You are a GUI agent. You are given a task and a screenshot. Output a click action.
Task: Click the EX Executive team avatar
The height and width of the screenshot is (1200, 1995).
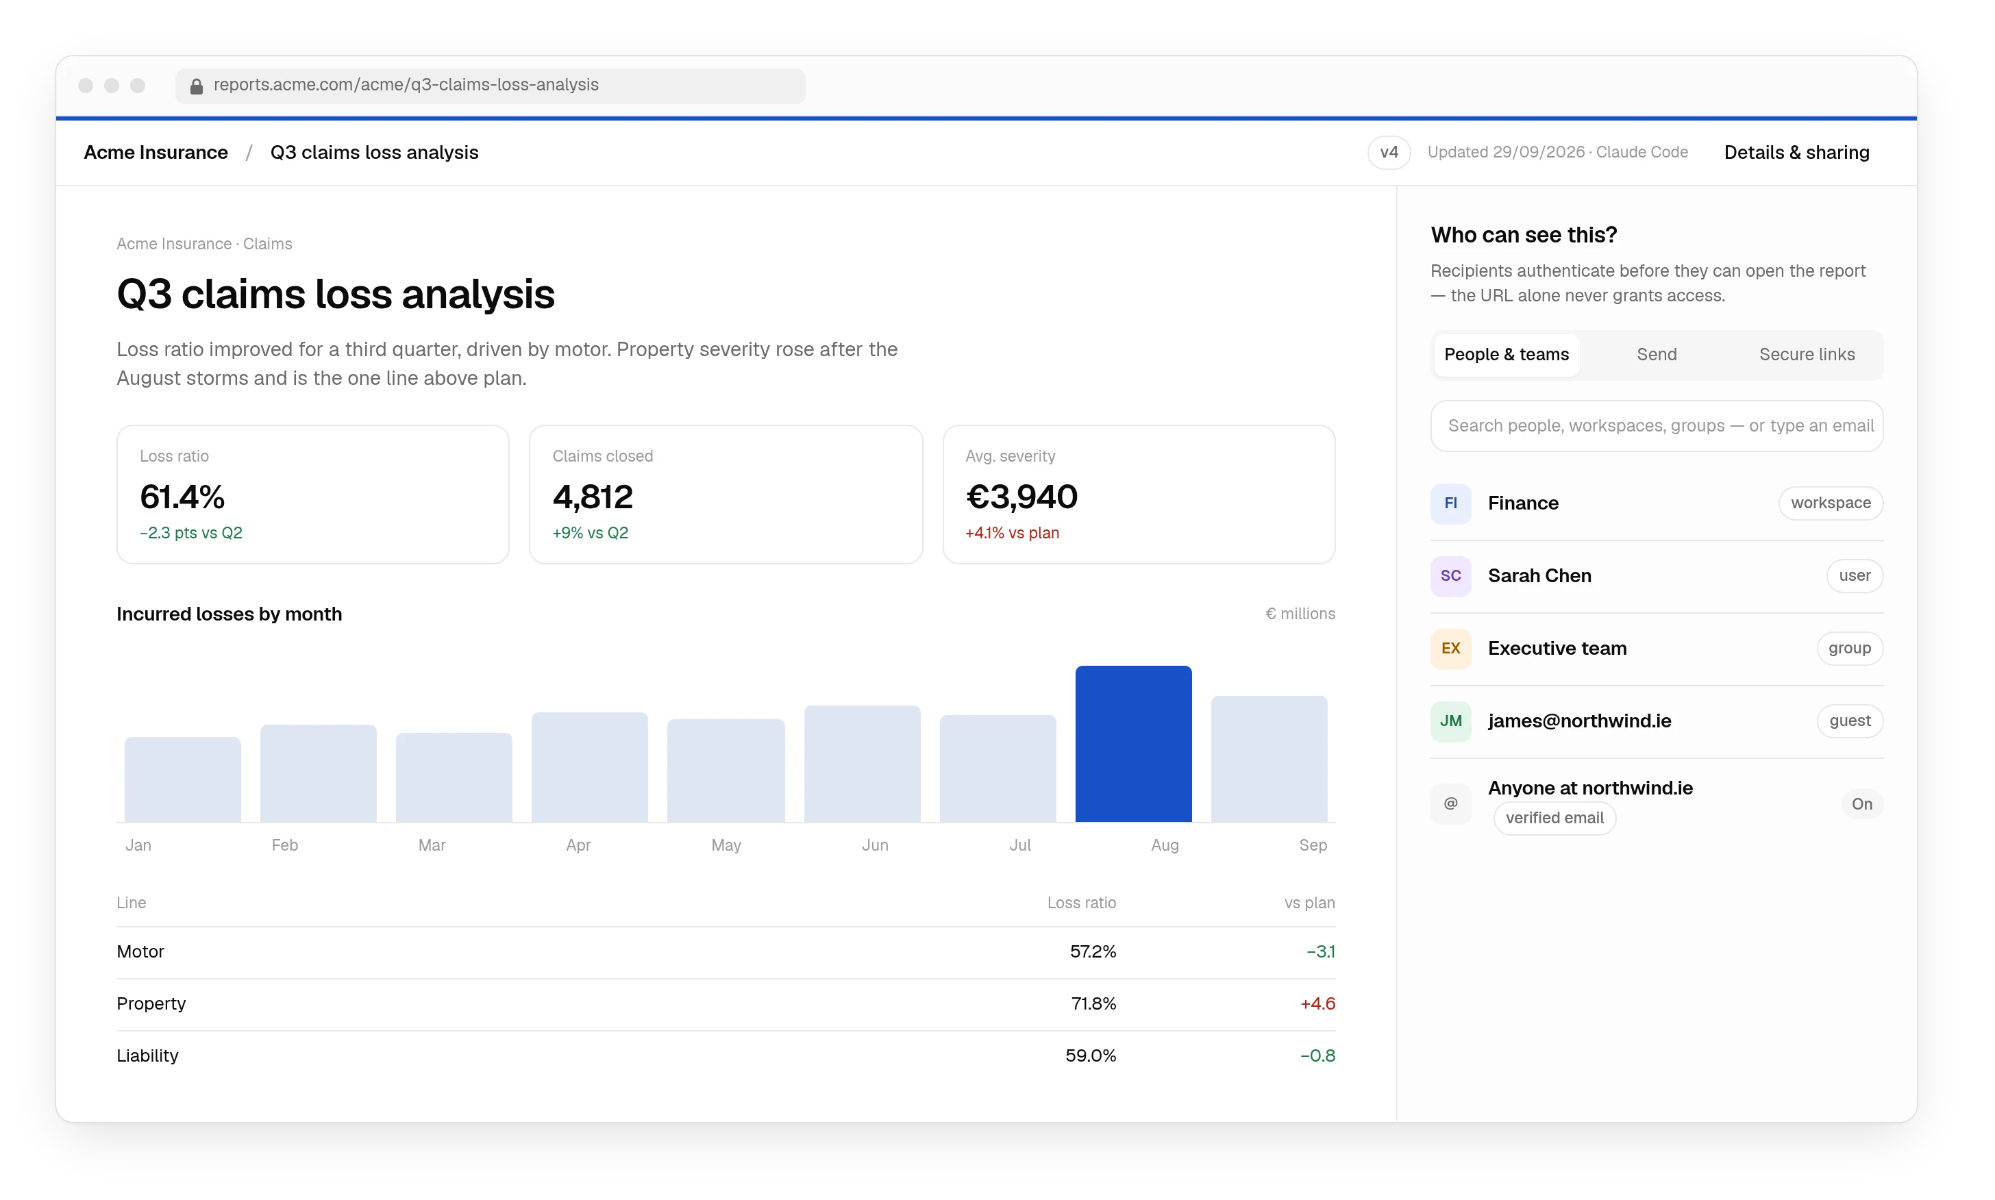1450,649
